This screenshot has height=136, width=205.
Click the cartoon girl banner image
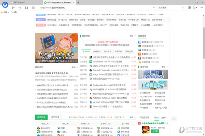pos(56,48)
